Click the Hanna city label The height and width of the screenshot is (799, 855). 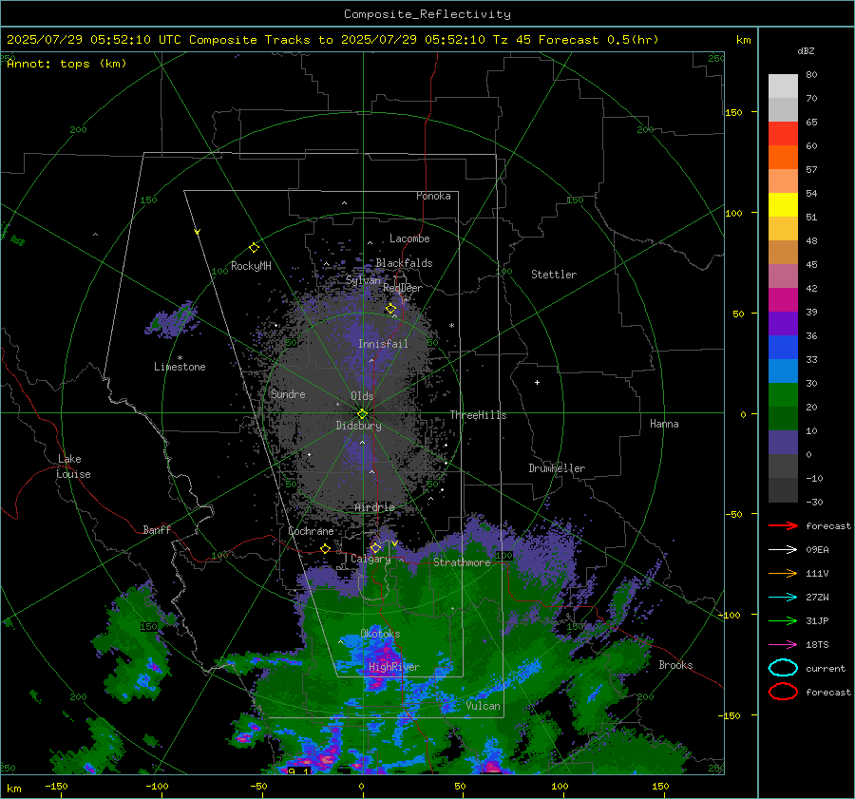(x=664, y=424)
